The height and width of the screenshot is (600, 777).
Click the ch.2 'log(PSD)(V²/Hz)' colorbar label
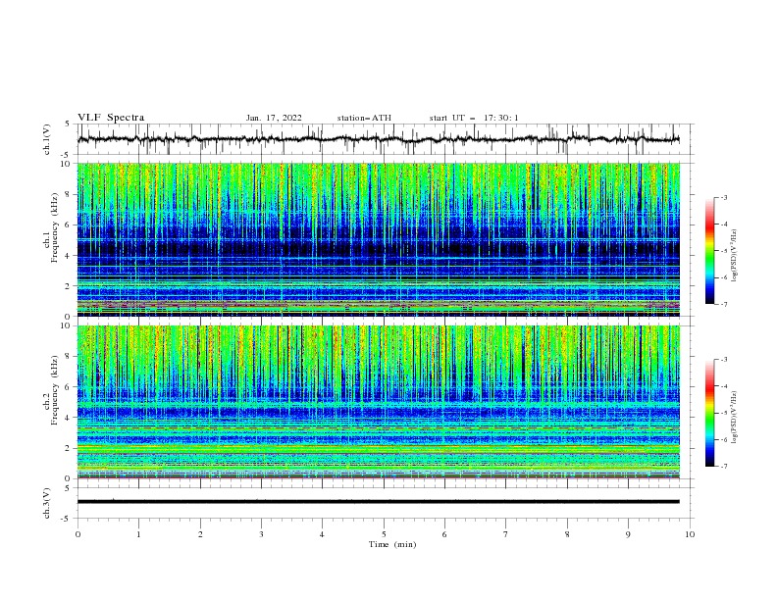(734, 417)
